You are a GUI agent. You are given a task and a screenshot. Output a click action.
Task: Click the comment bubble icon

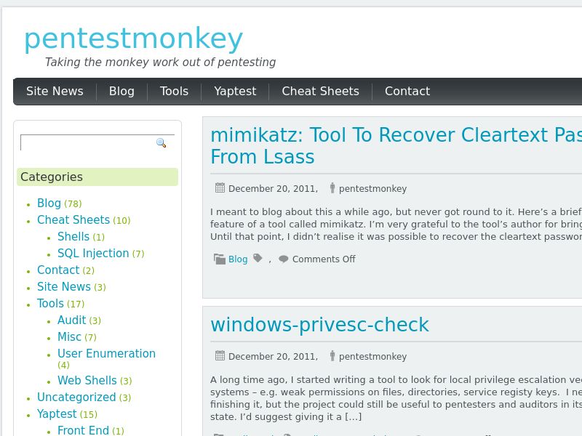click(283, 259)
